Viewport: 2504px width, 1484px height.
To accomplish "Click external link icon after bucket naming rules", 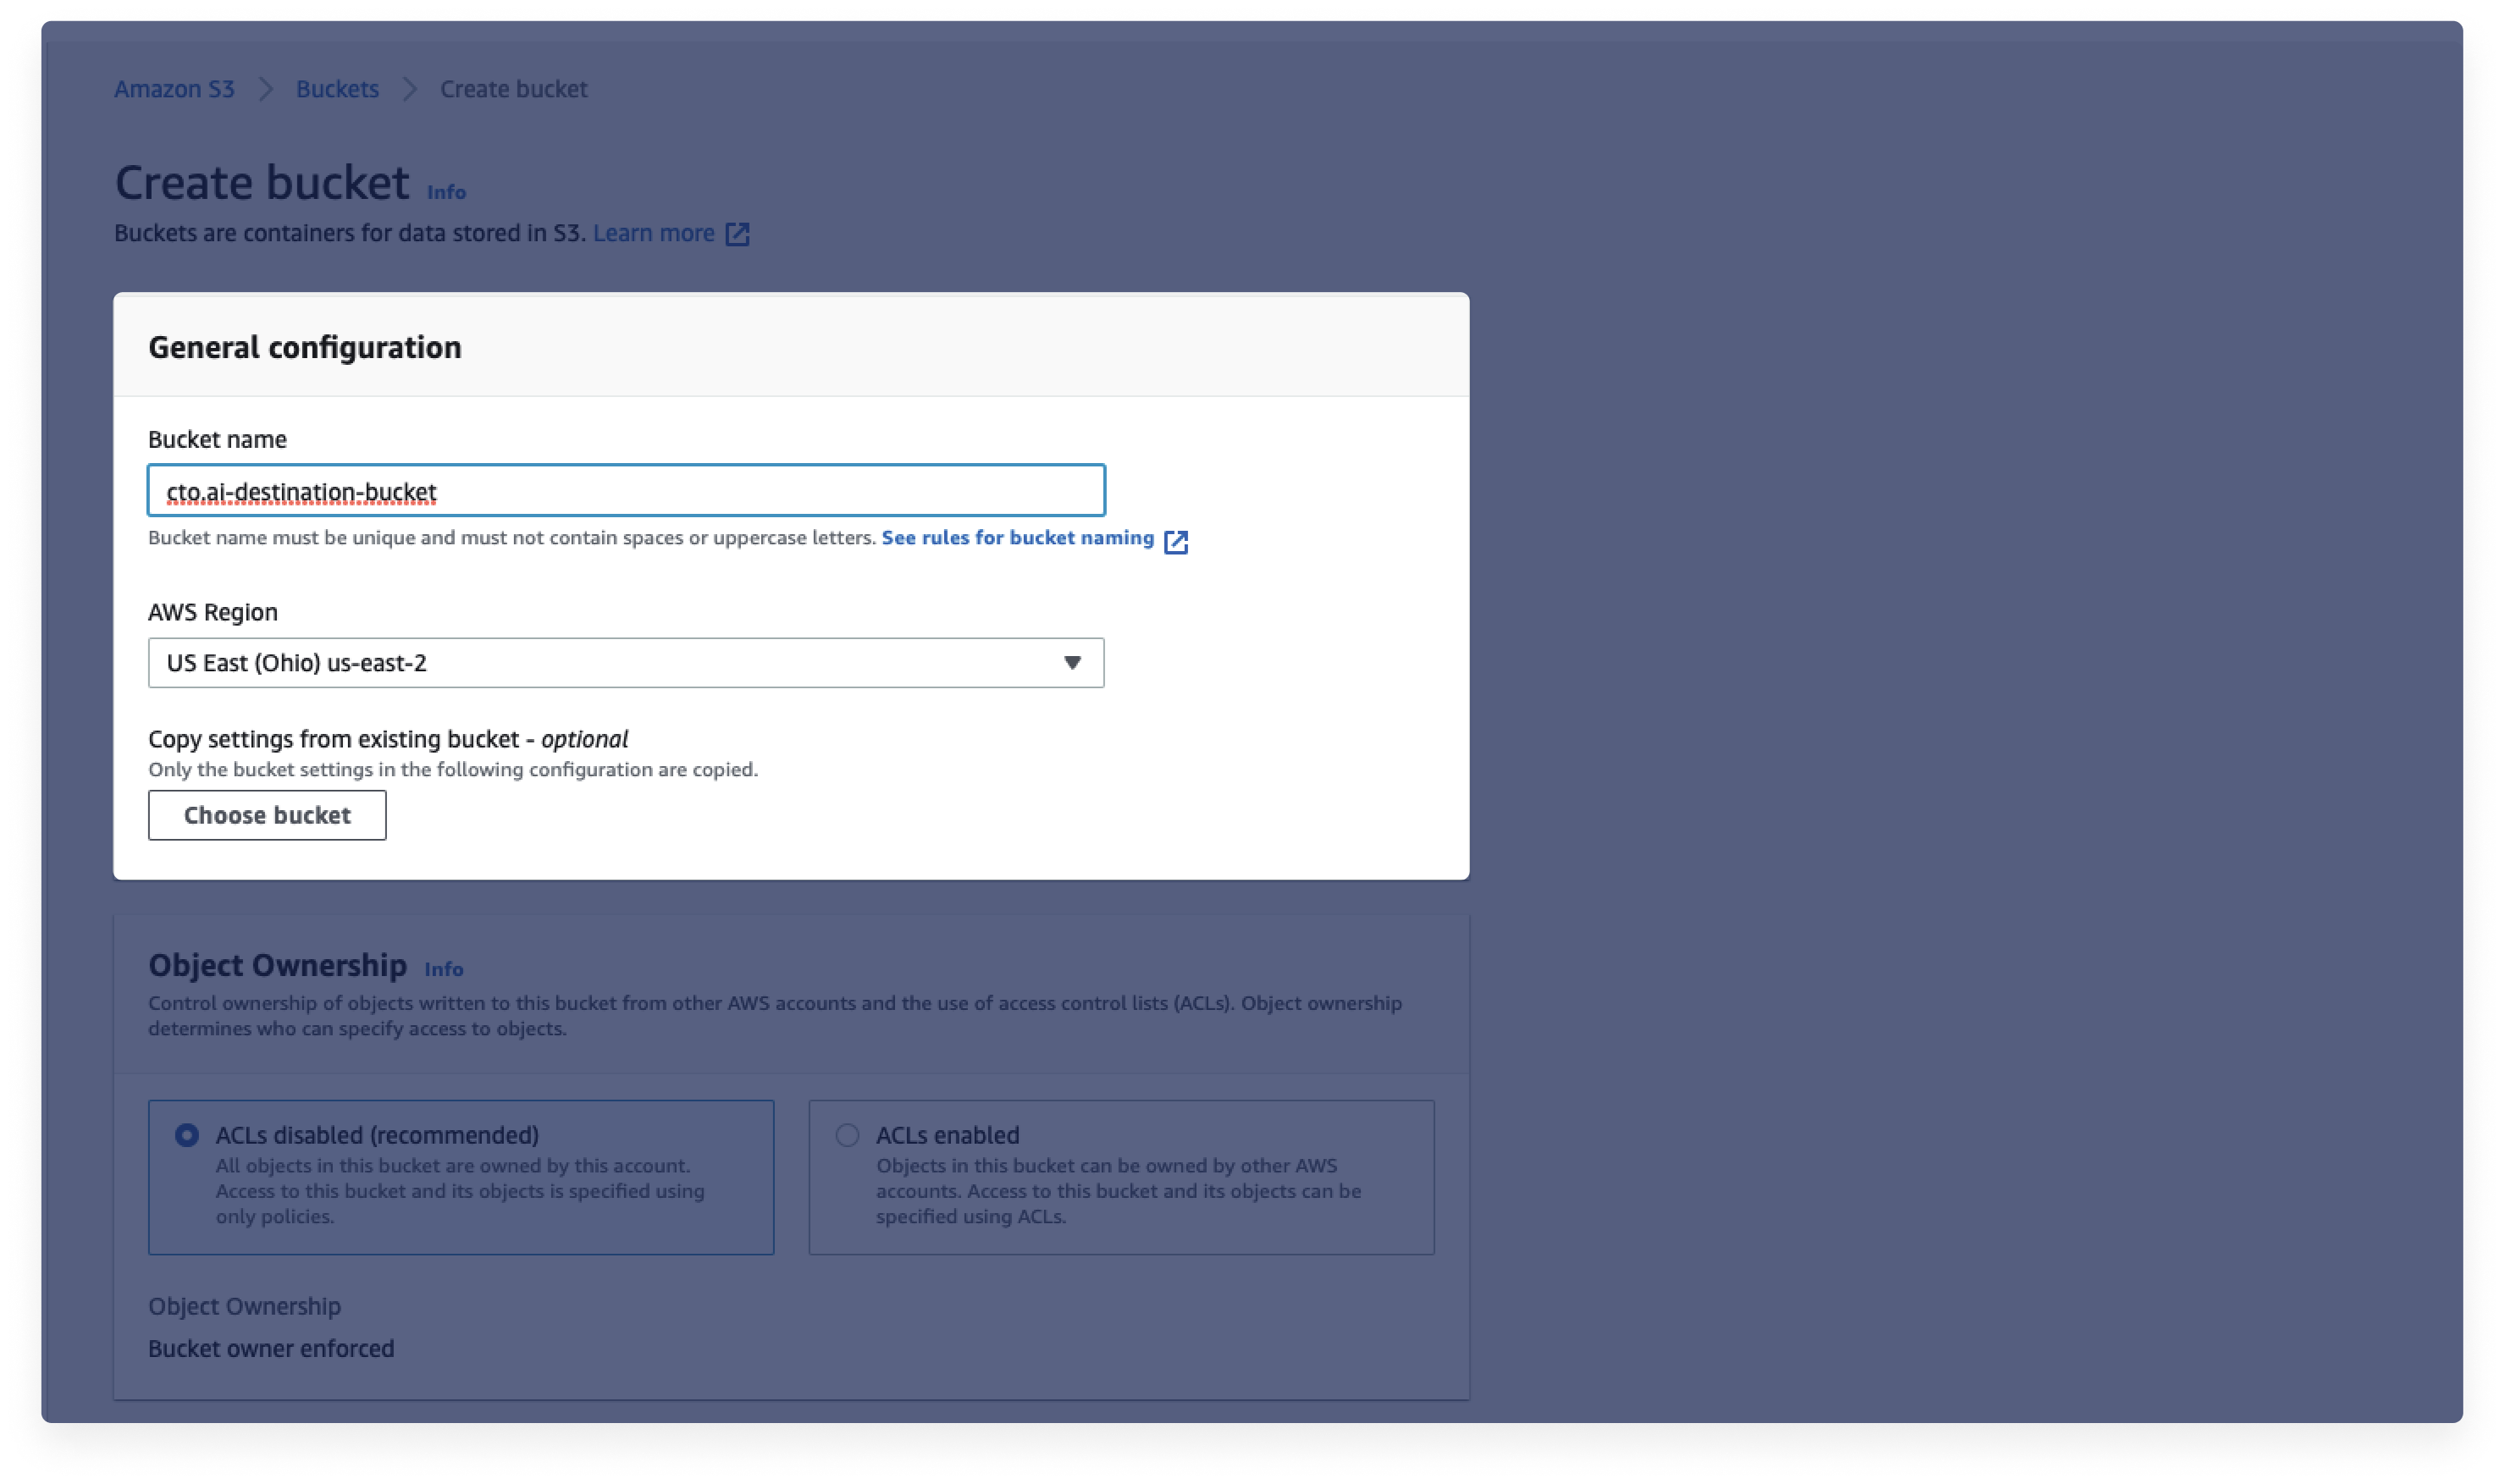I will [x=1176, y=541].
